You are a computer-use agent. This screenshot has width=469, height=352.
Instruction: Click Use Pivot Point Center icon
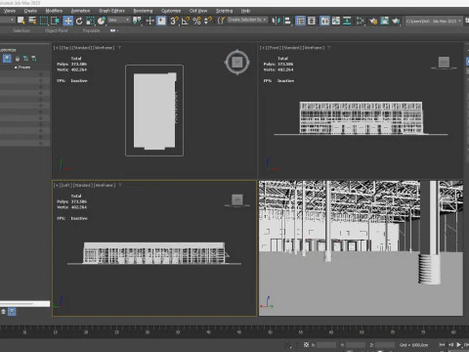pos(137,21)
